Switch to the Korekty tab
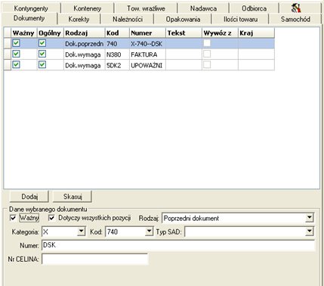The height and width of the screenshot is (286, 324). 79,19
